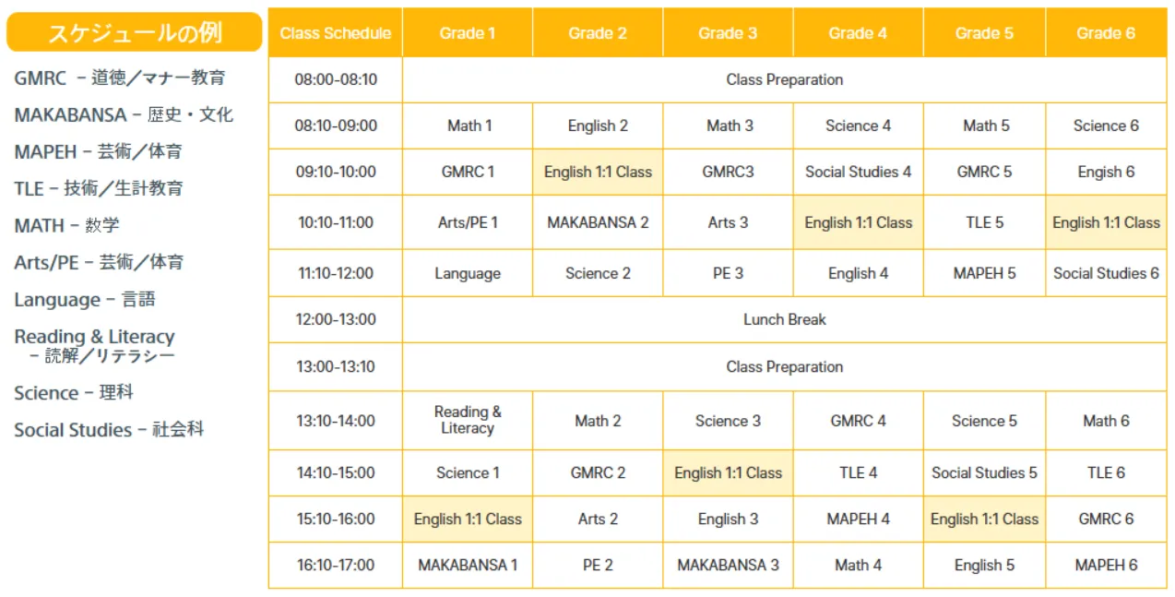Click the GMRC legend entry

[x=120, y=78]
